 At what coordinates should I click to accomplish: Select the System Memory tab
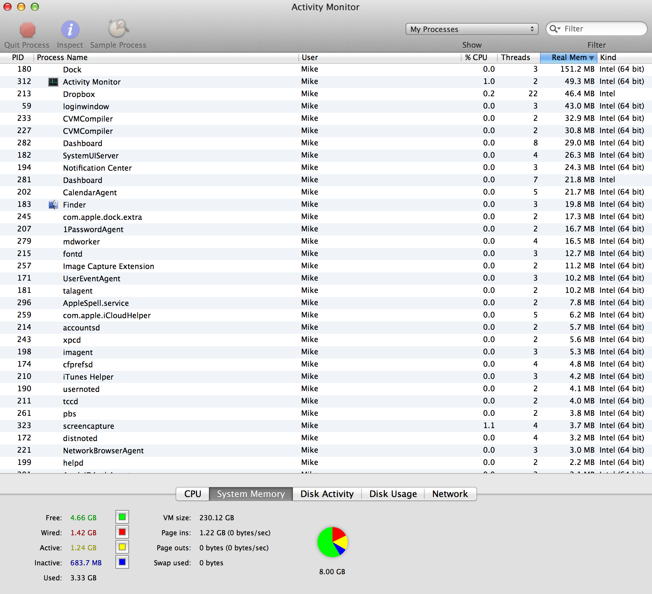(251, 494)
